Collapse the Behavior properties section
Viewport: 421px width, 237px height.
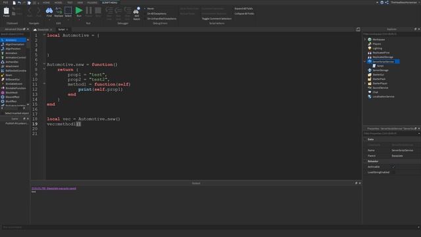click(365, 161)
